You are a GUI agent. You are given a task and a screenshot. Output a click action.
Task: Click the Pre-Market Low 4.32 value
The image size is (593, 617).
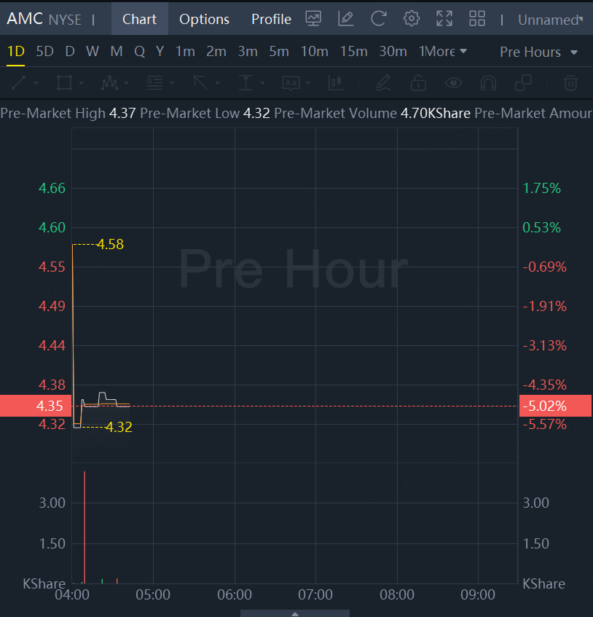pyautogui.click(x=256, y=114)
